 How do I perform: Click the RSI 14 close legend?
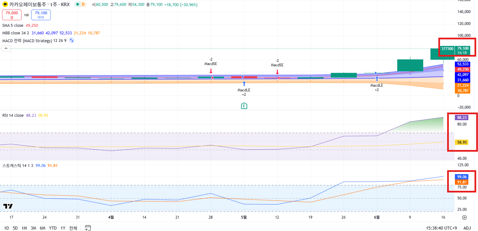[x=13, y=115]
